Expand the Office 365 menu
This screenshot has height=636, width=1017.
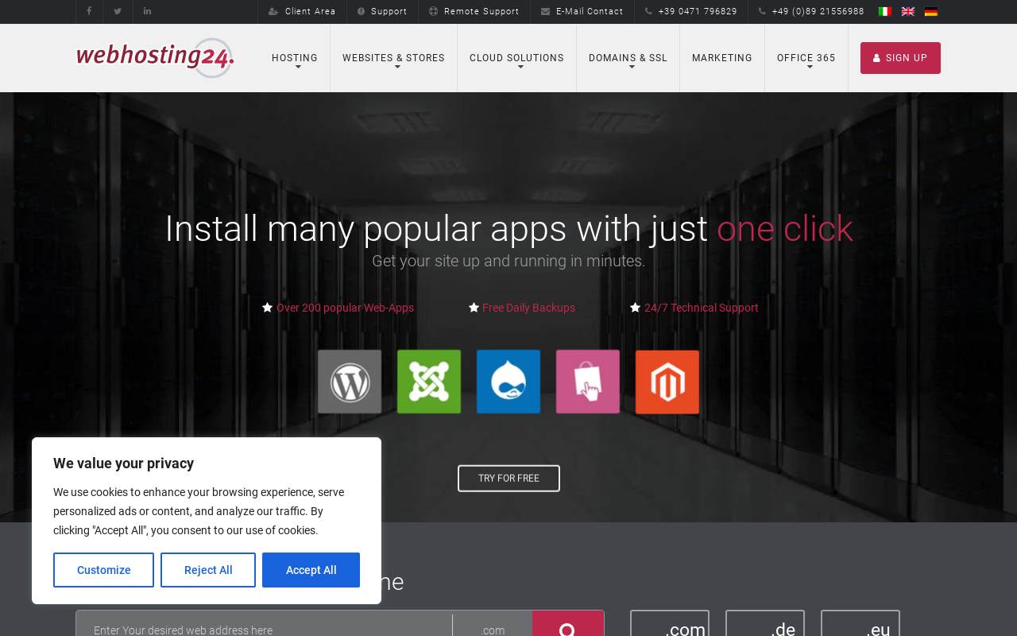click(806, 58)
